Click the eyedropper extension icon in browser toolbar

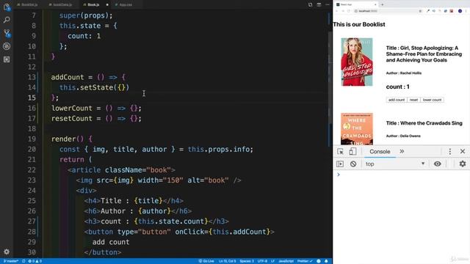428,11
